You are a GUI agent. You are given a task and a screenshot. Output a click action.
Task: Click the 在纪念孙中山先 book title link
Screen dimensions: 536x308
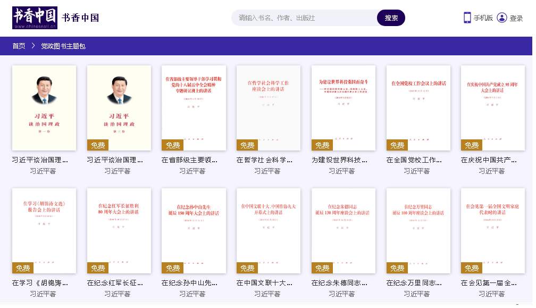pos(189,283)
